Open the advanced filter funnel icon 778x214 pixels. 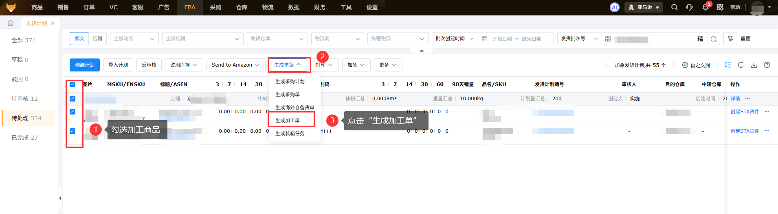(x=730, y=39)
